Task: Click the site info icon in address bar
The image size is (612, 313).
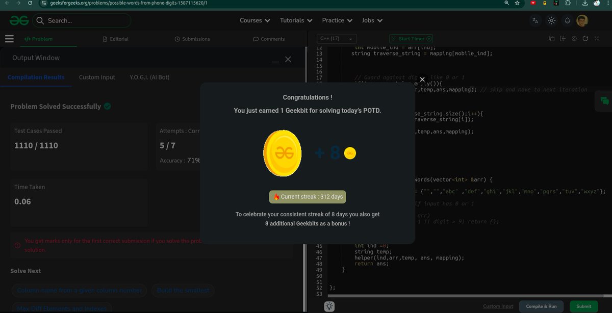Action: click(x=44, y=3)
